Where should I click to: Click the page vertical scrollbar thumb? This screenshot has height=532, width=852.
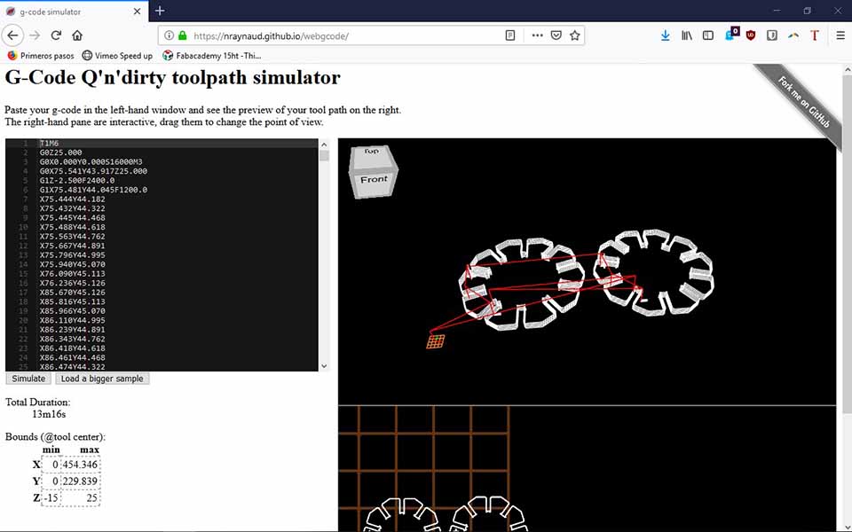(847, 245)
